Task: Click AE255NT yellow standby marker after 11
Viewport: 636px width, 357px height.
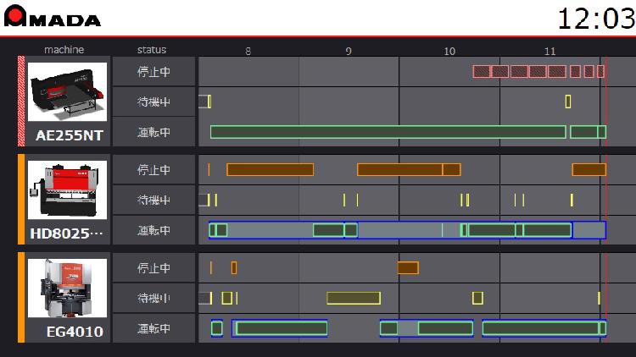Action: pos(568,102)
